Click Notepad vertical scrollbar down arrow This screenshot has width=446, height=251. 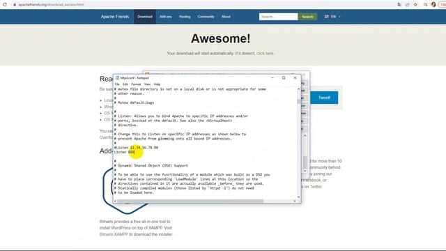tap(298, 197)
